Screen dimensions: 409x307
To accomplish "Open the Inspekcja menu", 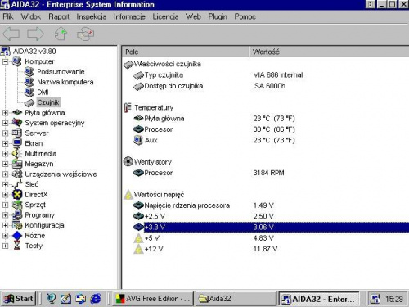I will pos(92,17).
